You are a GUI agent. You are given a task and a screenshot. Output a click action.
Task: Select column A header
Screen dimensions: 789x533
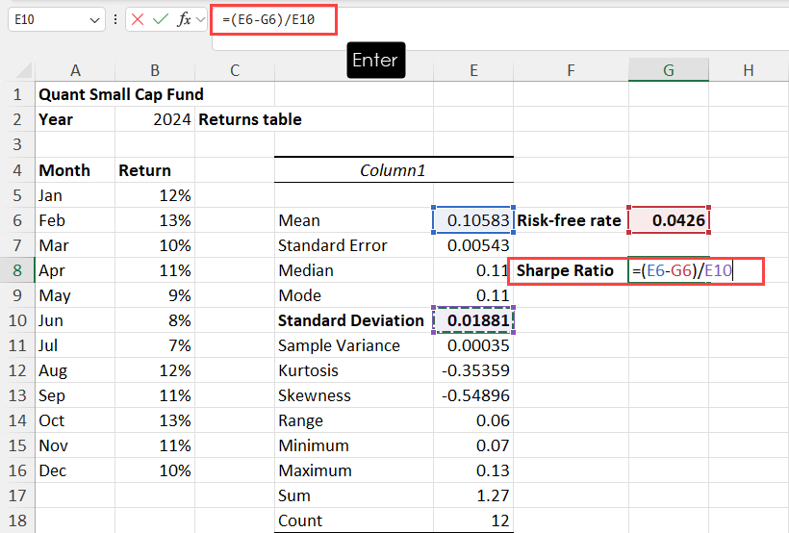pyautogui.click(x=75, y=70)
